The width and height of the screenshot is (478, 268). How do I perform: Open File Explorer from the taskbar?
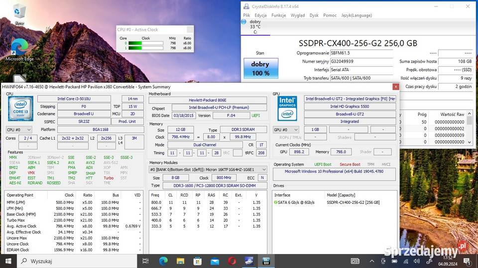(180, 261)
